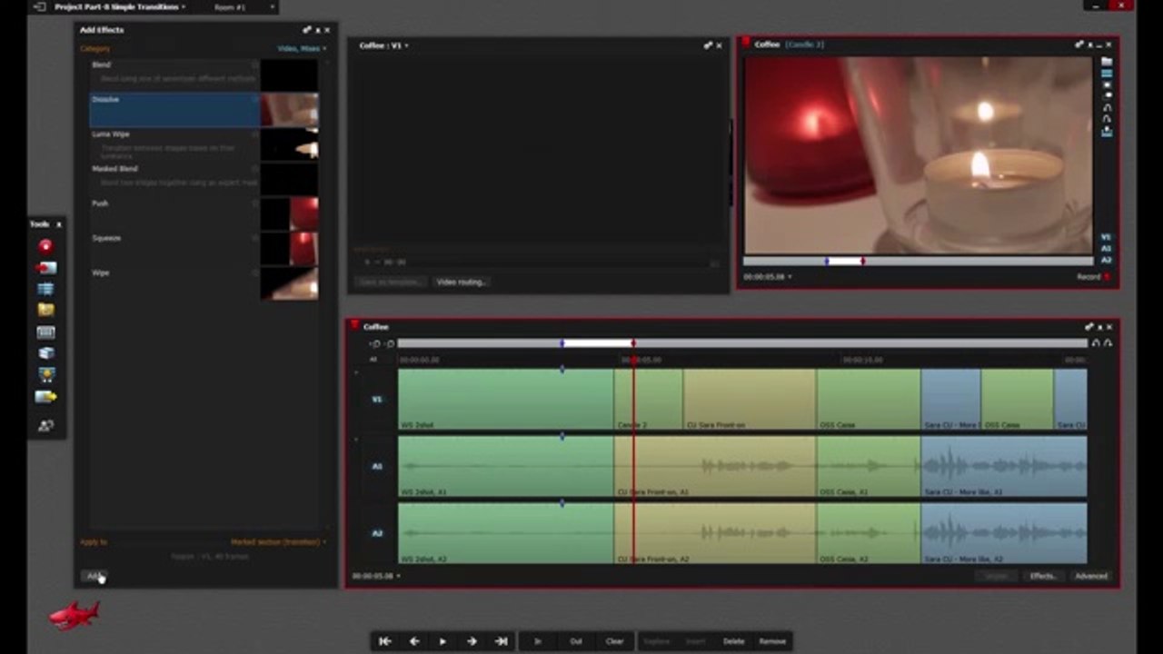1163x654 pixels.
Task: Click the export tool icon with yellow arrow
Action: pyautogui.click(x=45, y=397)
